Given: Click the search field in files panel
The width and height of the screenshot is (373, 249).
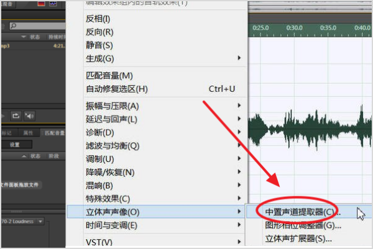Looking at the screenshot, I should [37, 25].
